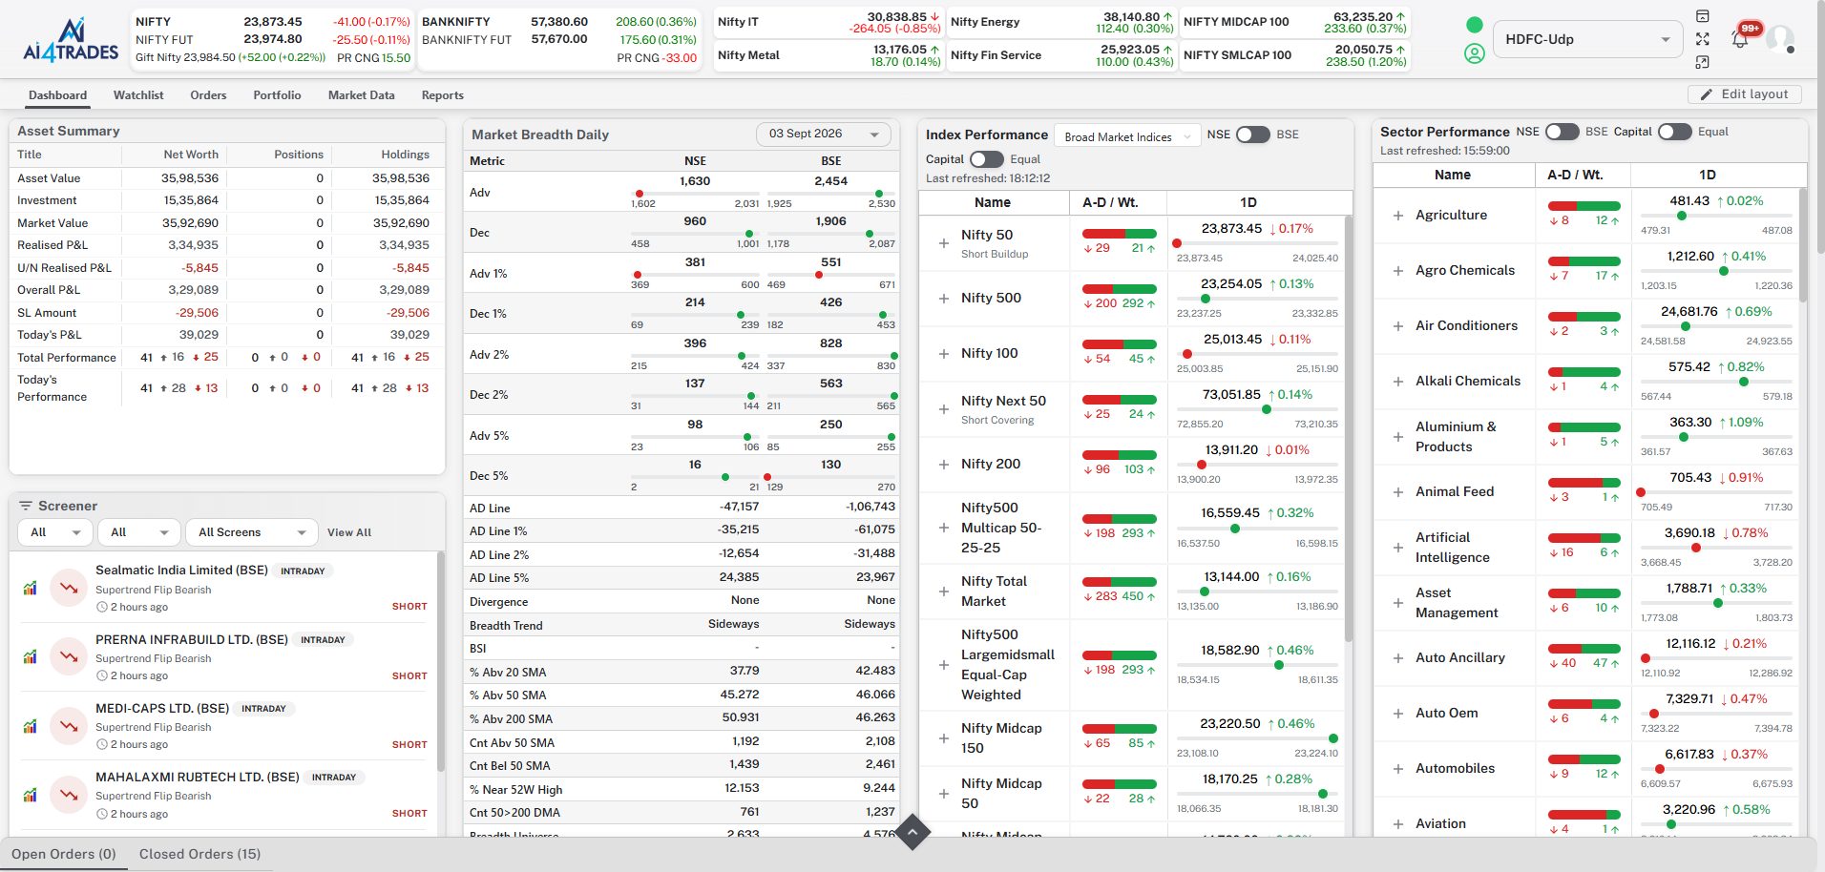Click the Screener list scrollbar
The width and height of the screenshot is (1825, 872).
(x=440, y=661)
